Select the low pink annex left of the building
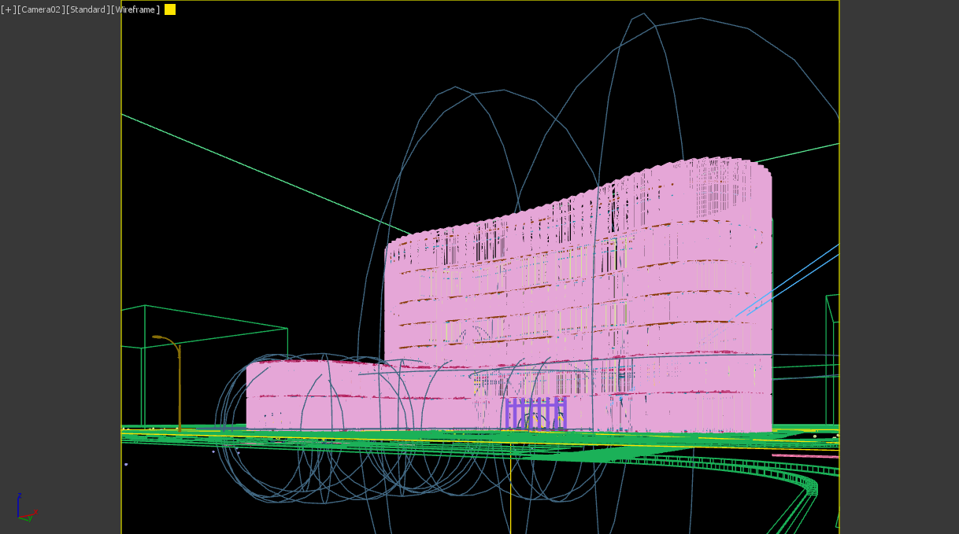The height and width of the screenshot is (534, 959). click(x=315, y=393)
